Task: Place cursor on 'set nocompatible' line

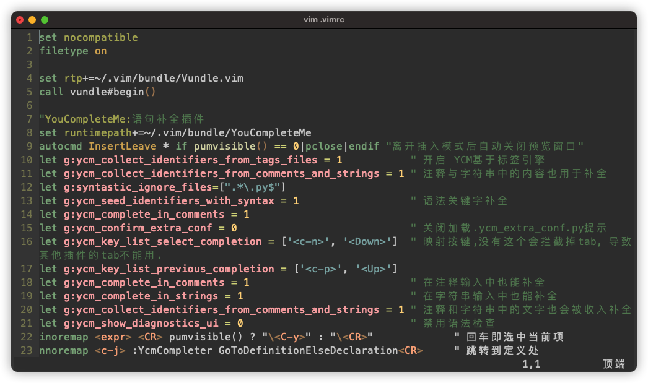Action: (89, 37)
